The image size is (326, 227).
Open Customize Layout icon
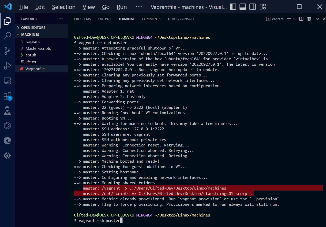click(x=262, y=7)
